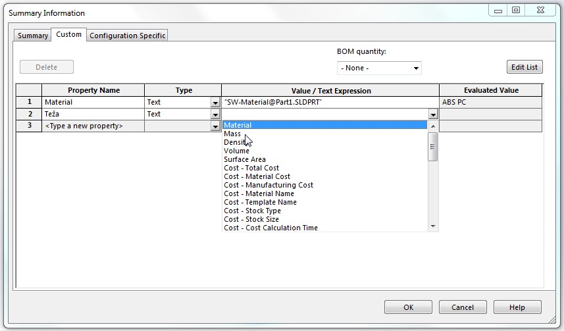
Task: Open the Configuration Specific tab
Action: pyautogui.click(x=128, y=36)
